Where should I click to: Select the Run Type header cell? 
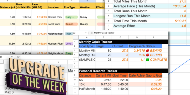[71, 6]
